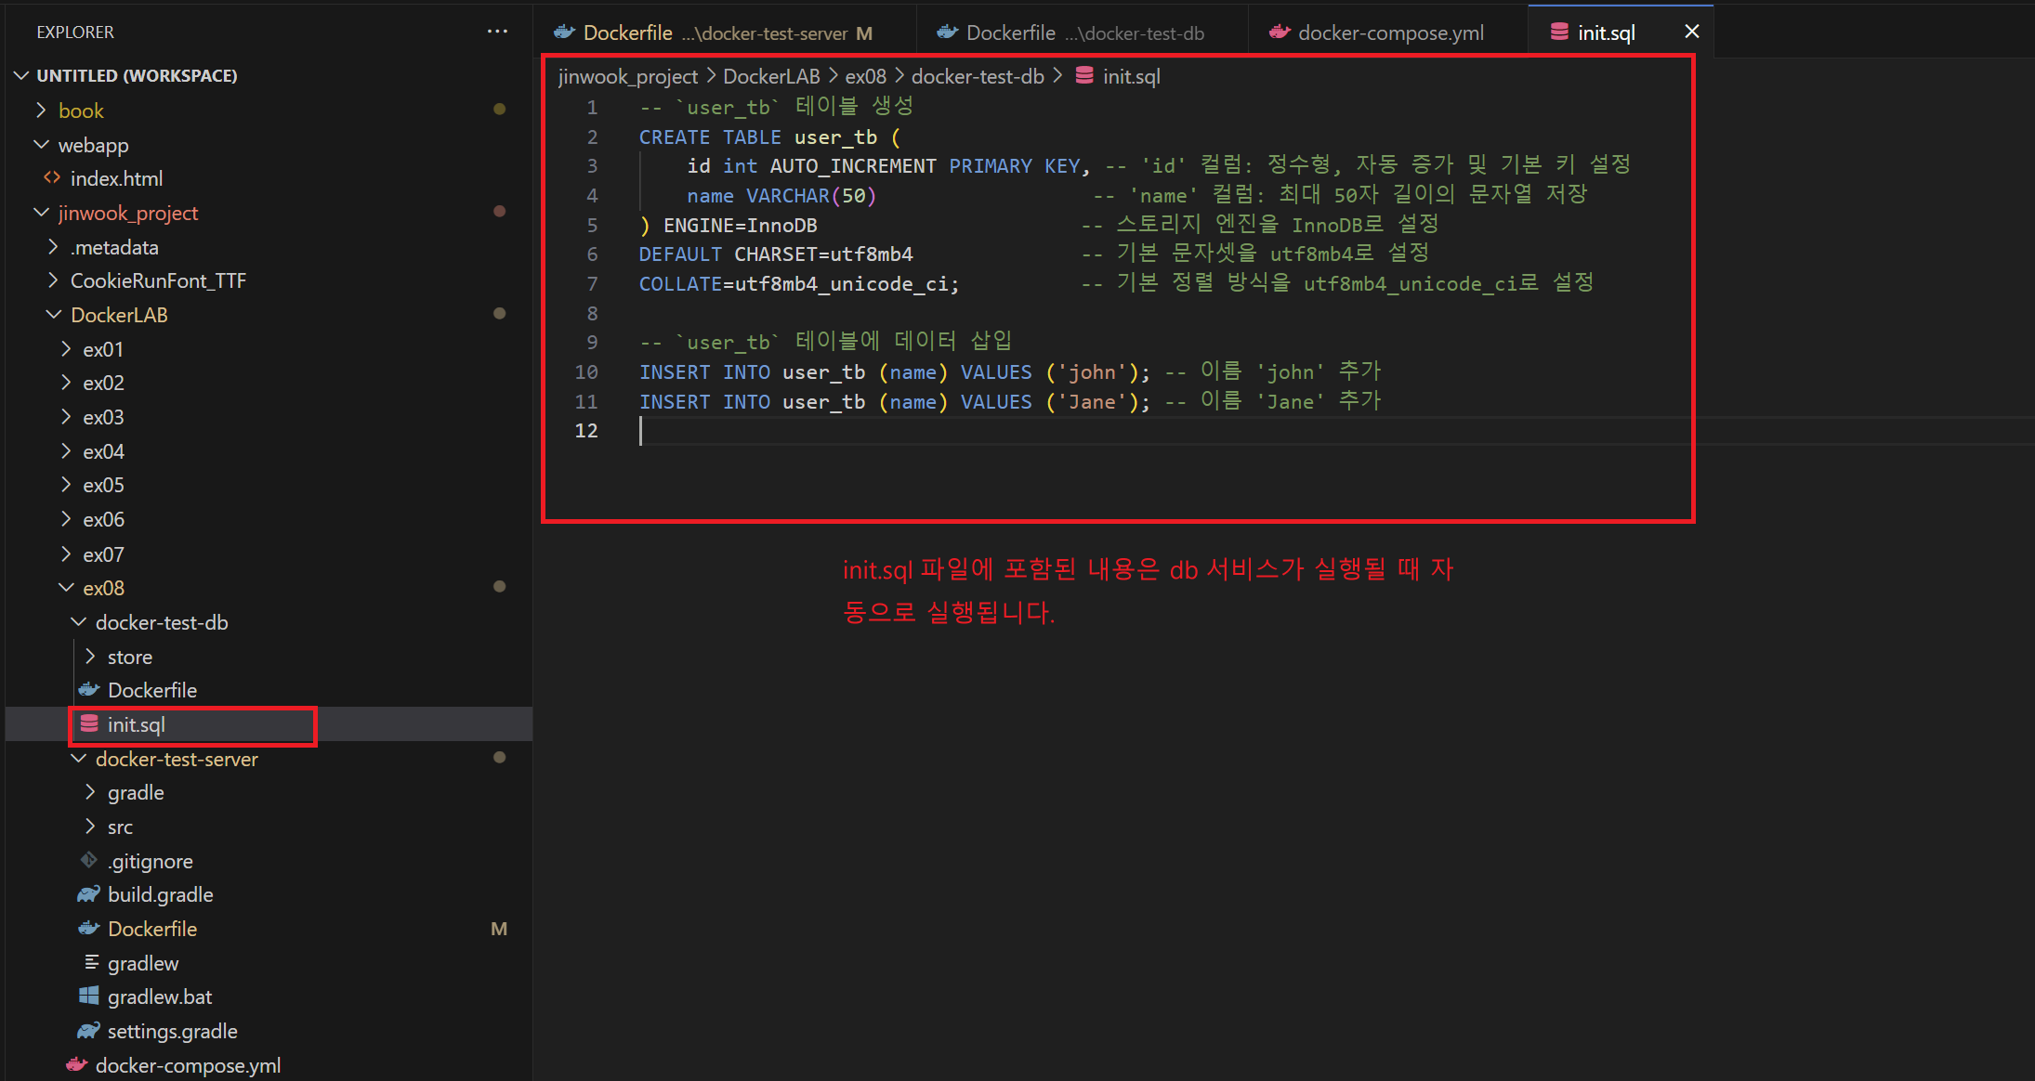Click the Gradle elephant icon next to build.gradle
Screen dimensions: 2035x1081
pos(88,894)
